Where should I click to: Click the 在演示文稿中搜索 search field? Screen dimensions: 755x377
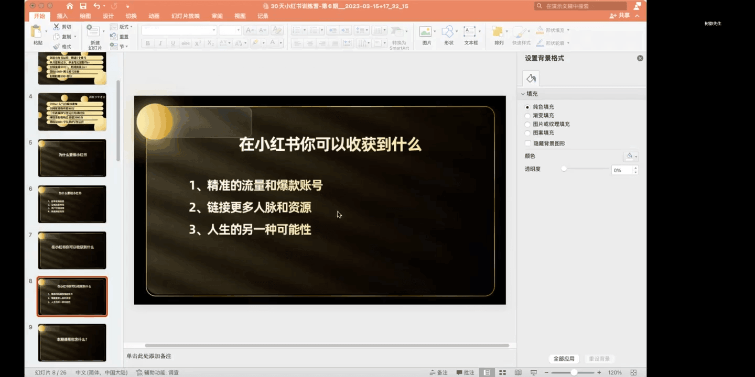pos(580,6)
